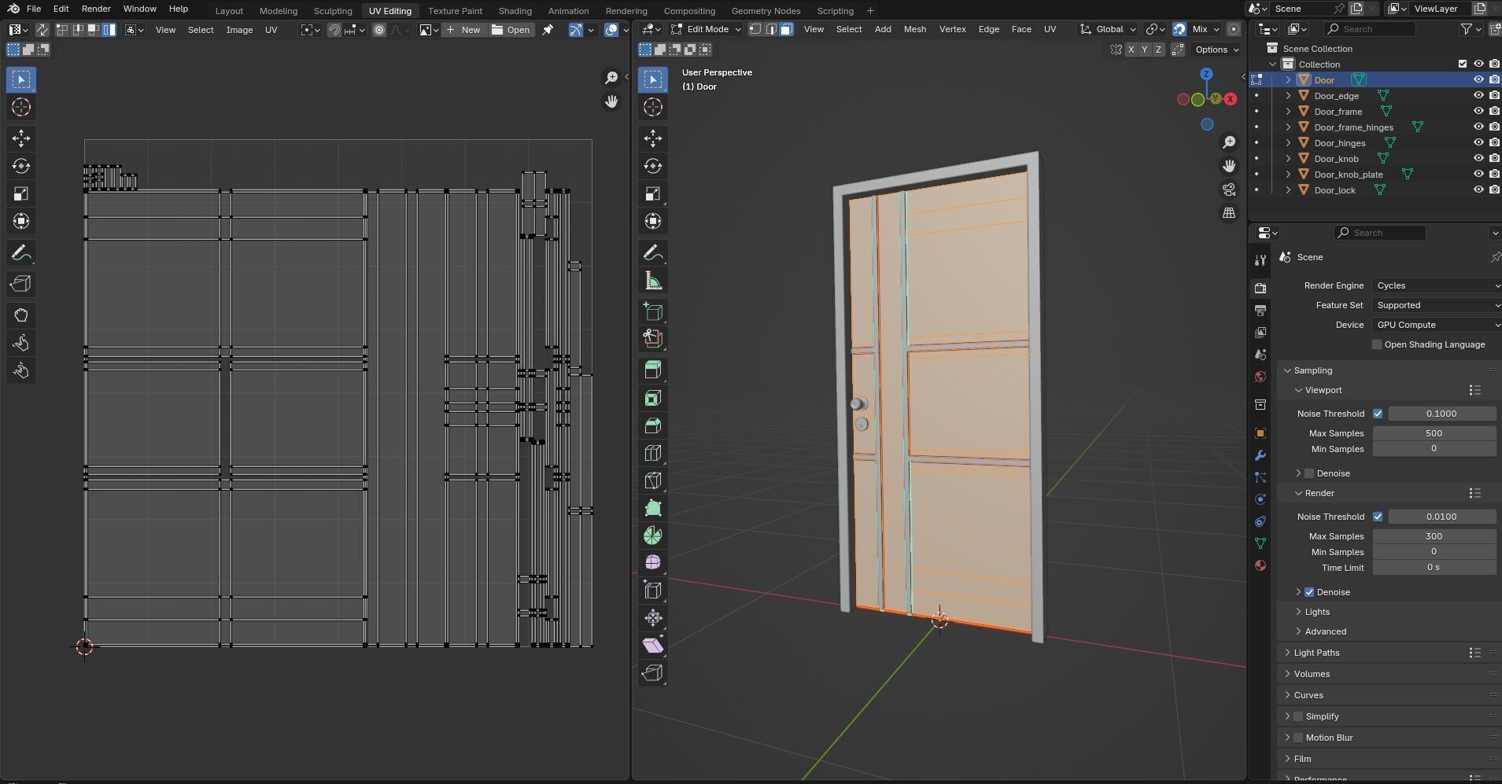The height and width of the screenshot is (784, 1502).
Task: Select the Rotate tool in UV editor
Action: (21, 166)
